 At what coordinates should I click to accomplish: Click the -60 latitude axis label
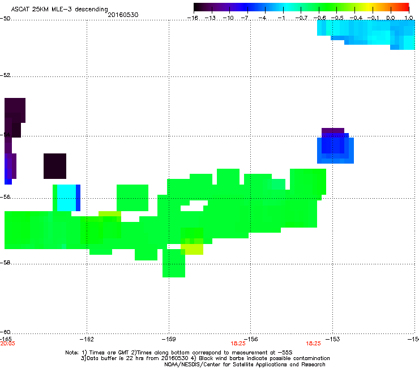click(x=5, y=332)
